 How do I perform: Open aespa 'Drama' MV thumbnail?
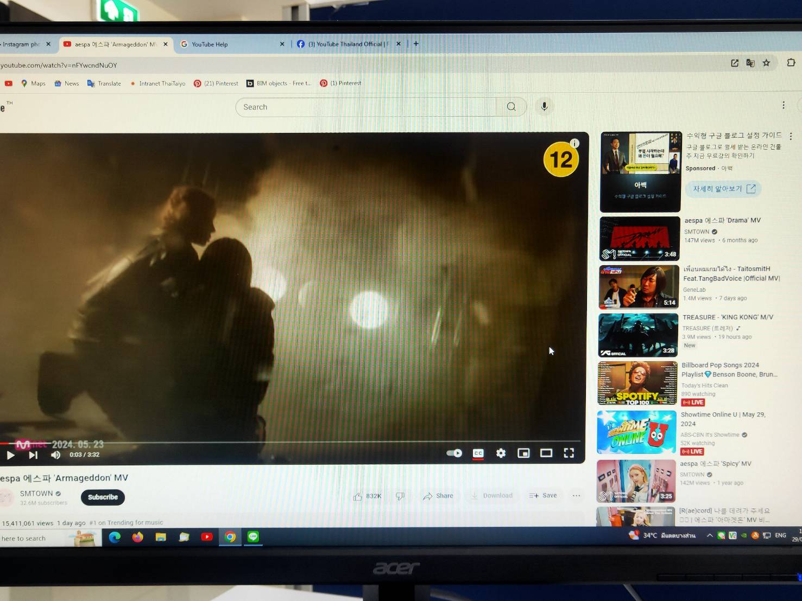pos(640,239)
